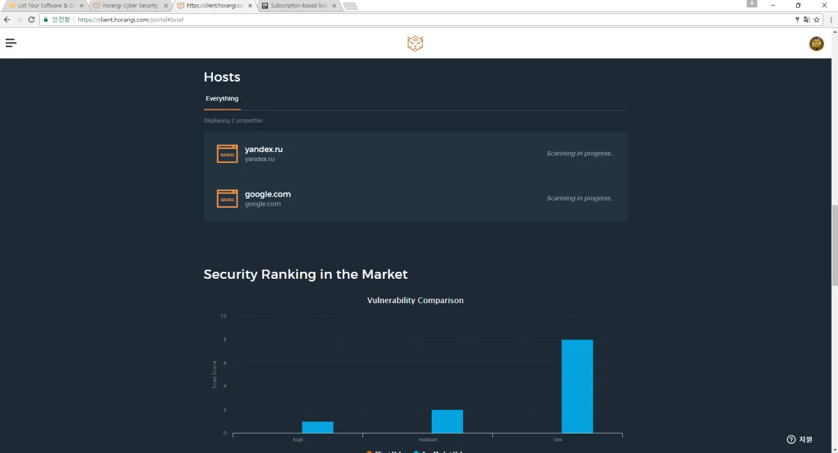838x453 pixels.
Task: Click the blue bar for low vulnerabilities
Action: (x=578, y=386)
